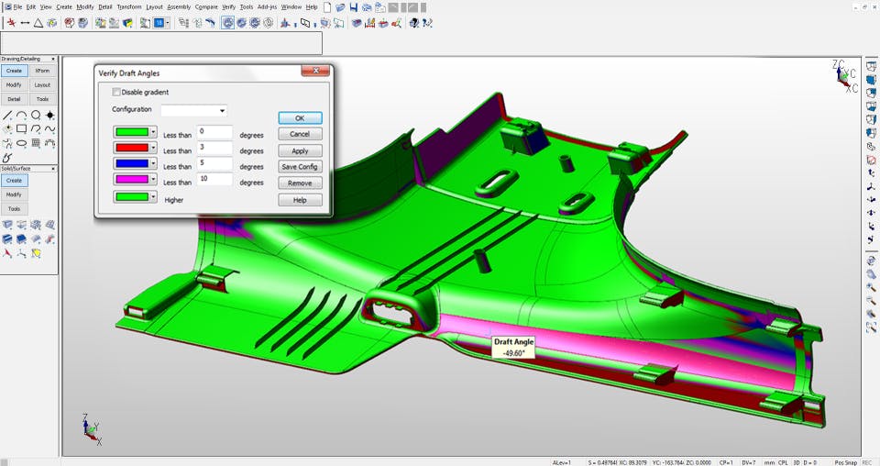
Task: Click the triangle icon in main toolbar
Action: [38, 23]
